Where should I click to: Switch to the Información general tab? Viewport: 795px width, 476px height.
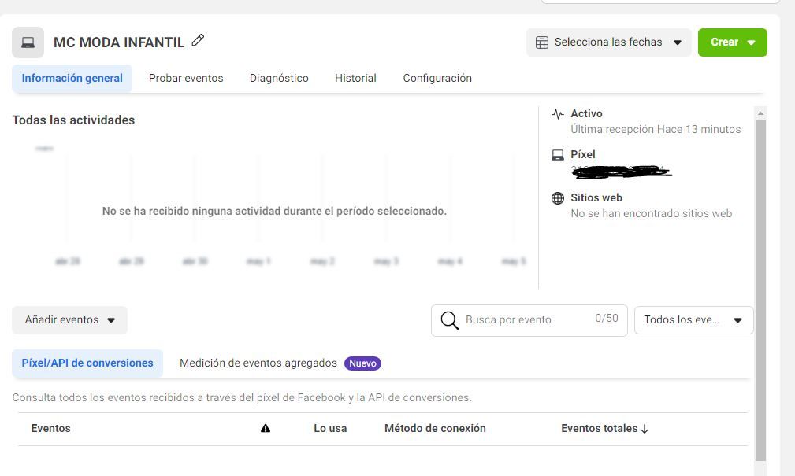(72, 79)
